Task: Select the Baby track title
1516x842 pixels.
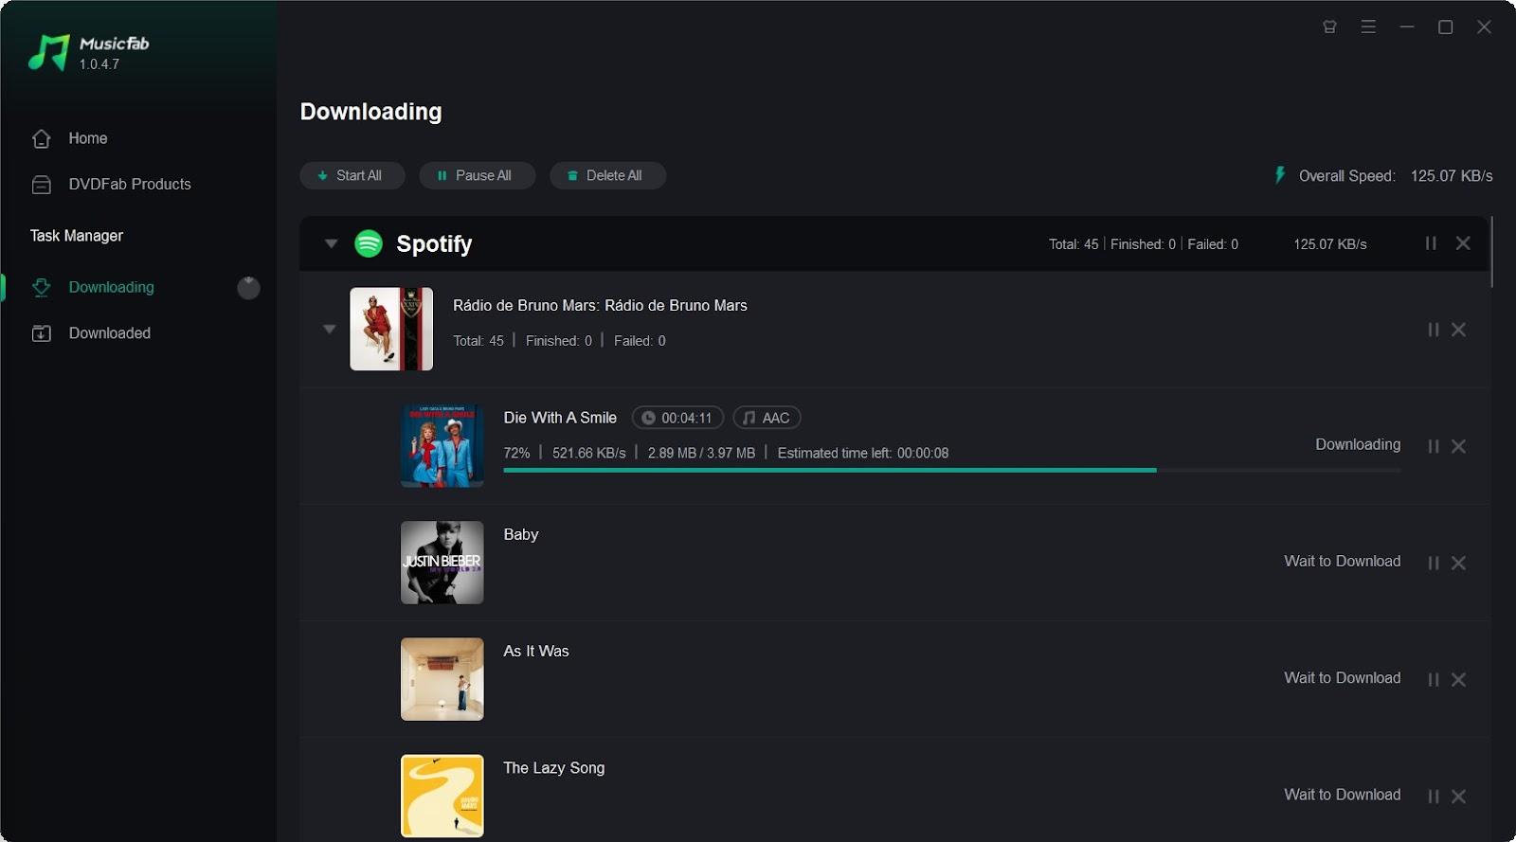Action: [521, 534]
